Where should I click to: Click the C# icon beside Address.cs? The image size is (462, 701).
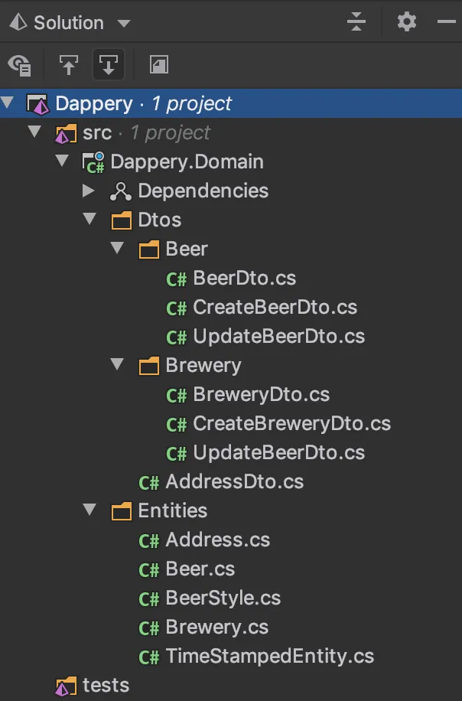tap(149, 541)
